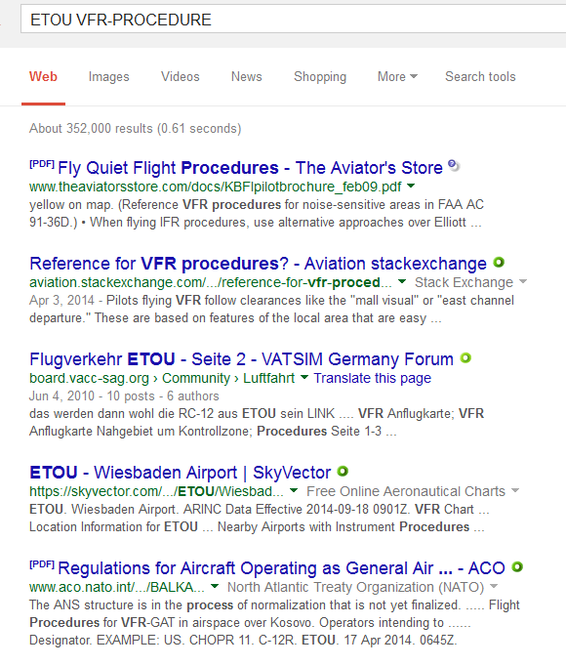Click the ETOU VFR-PROCEDURE search box

tap(293, 20)
